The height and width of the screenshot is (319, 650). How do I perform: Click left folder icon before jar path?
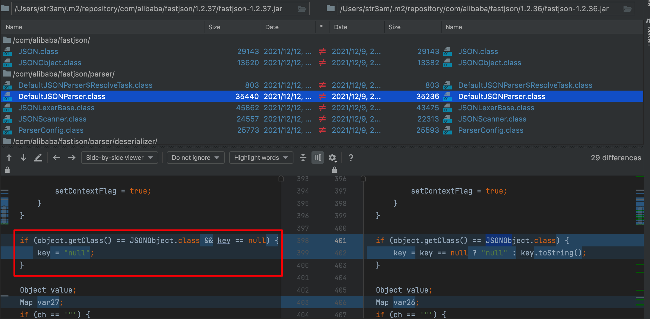[x=5, y=8]
